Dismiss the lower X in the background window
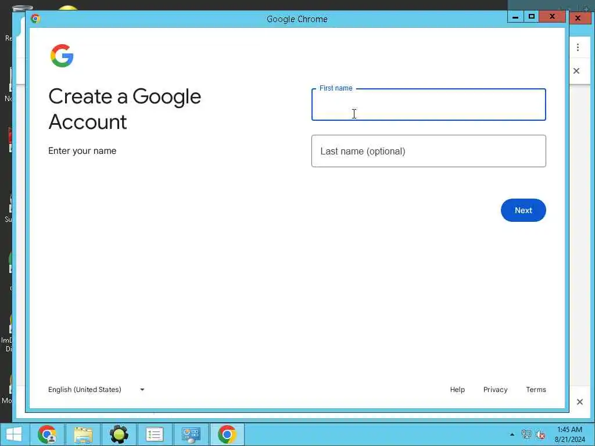Viewport: 595px width, 446px height. pos(580,402)
